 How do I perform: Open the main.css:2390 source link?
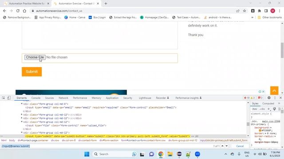point(271,121)
